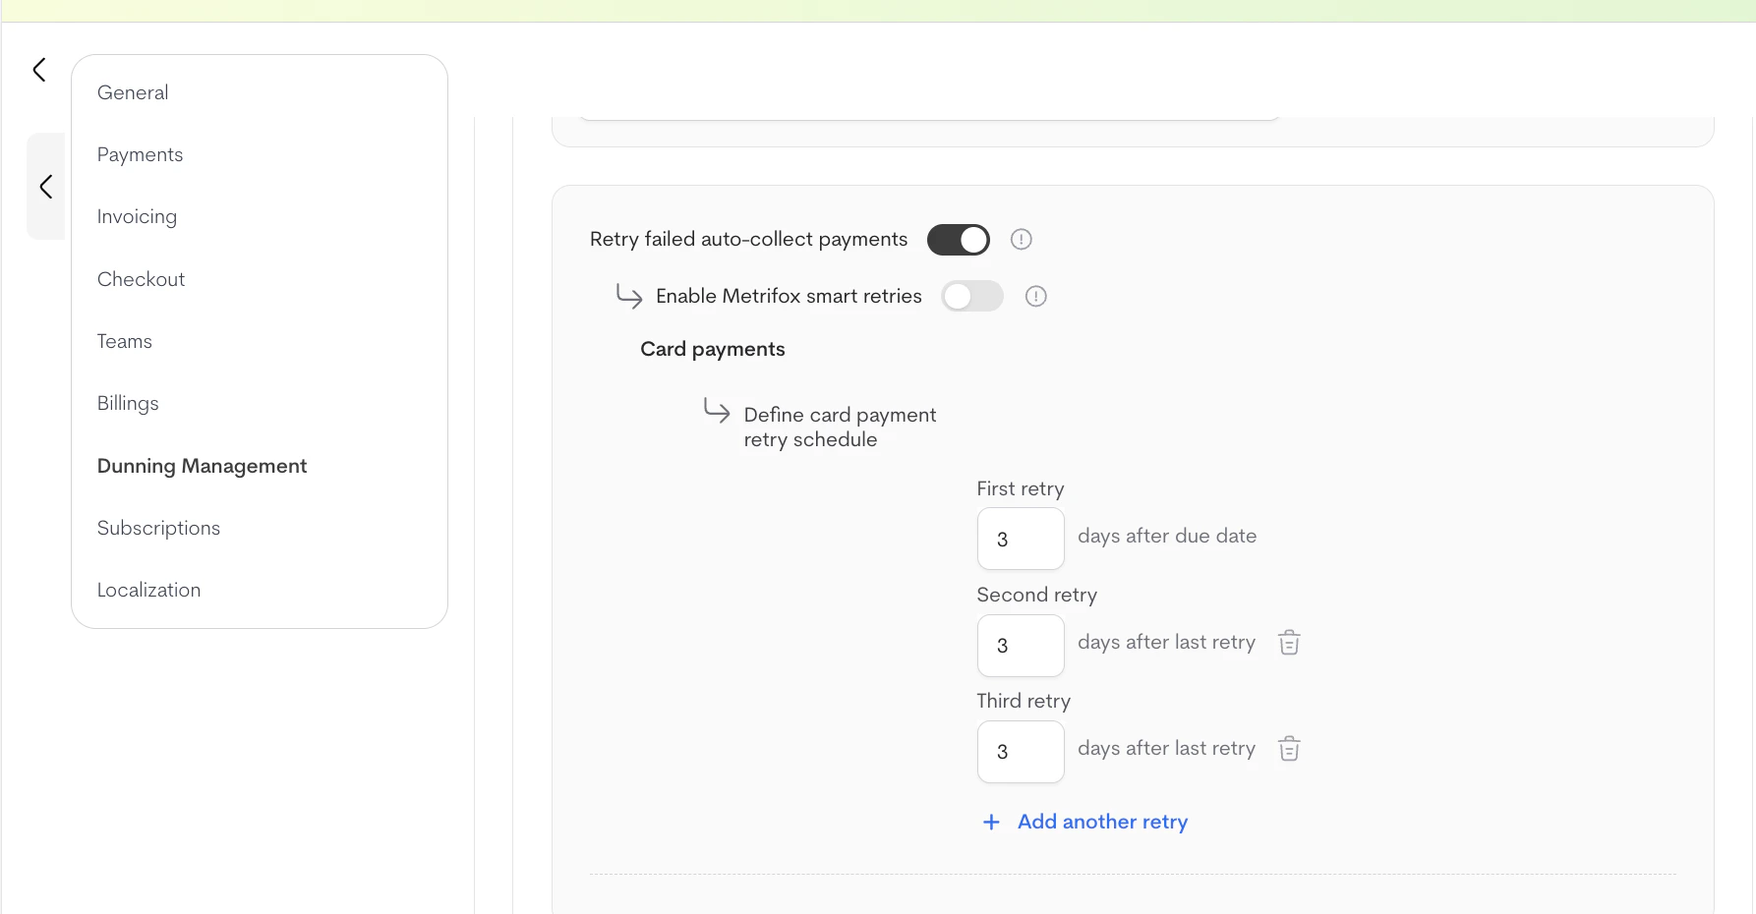Enable Metrifox smart retries toggle
The image size is (1756, 914).
(972, 296)
